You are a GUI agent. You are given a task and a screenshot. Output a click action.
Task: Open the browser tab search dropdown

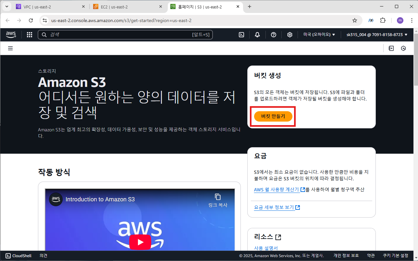click(6, 6)
